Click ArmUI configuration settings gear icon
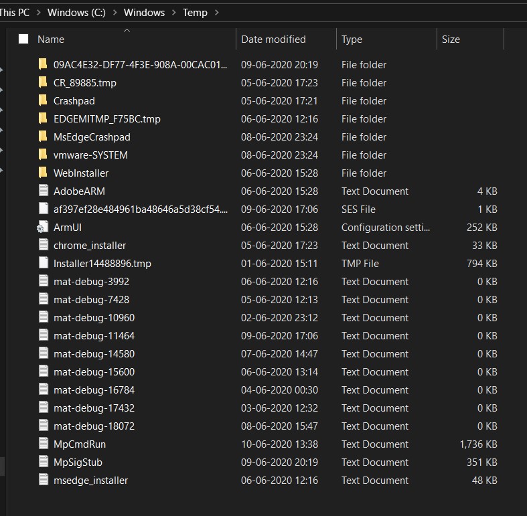Image resolution: width=527 pixels, height=516 pixels. [42, 227]
